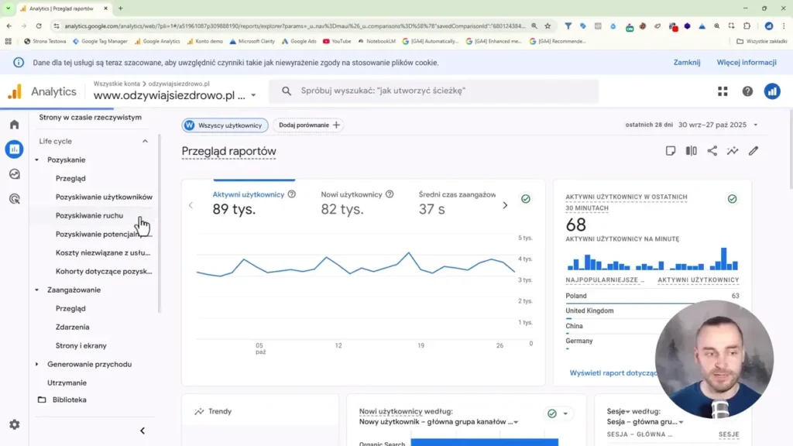Collapse the Zaangażowanie tree group

click(x=37, y=290)
